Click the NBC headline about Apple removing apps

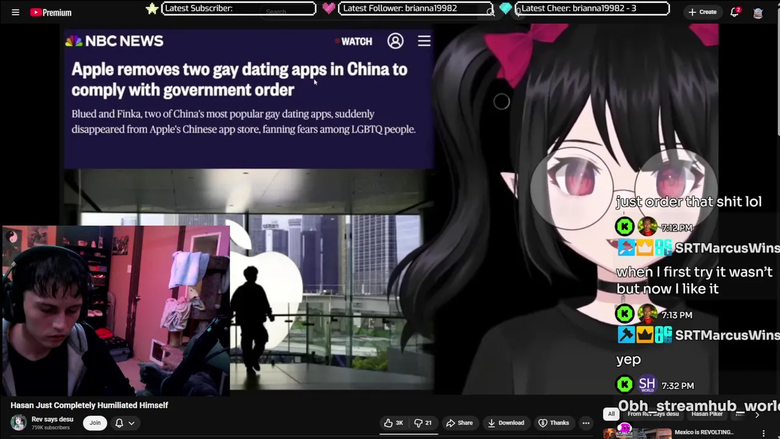point(239,79)
